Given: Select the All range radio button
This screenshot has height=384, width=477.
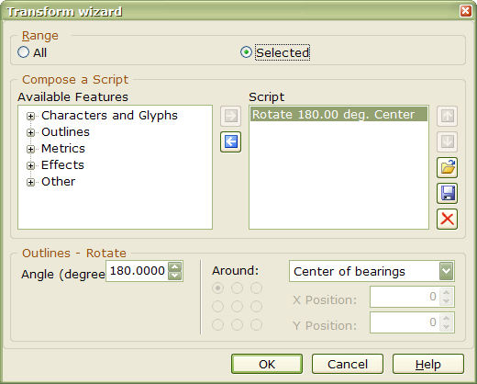Looking at the screenshot, I should pyautogui.click(x=24, y=52).
